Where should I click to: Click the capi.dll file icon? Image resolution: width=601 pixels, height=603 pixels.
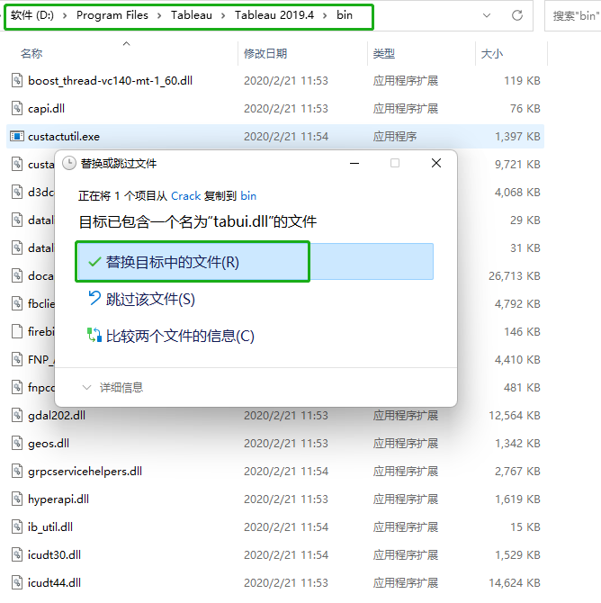17,108
